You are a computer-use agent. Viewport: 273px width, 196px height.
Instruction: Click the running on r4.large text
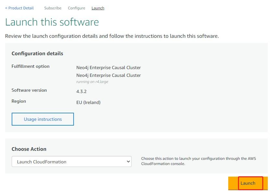click(92, 82)
